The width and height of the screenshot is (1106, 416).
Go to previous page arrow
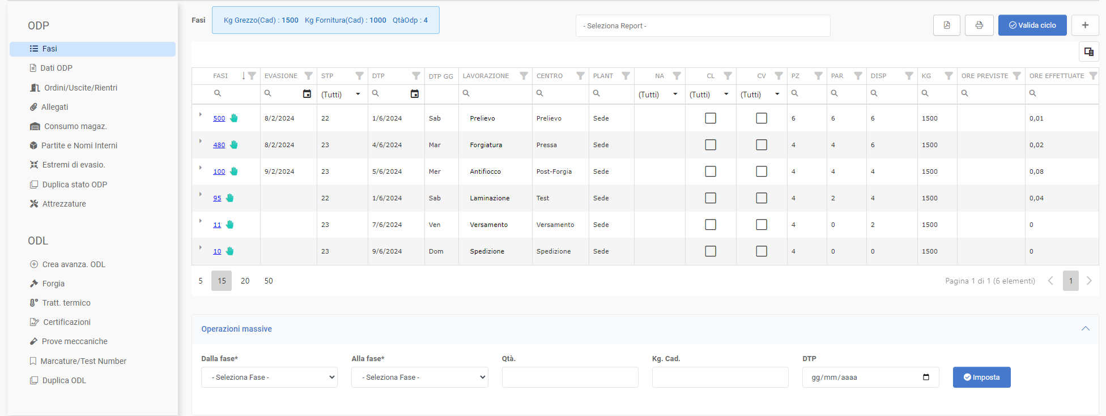tap(1050, 281)
